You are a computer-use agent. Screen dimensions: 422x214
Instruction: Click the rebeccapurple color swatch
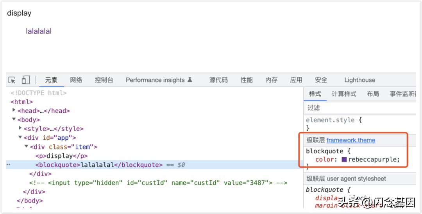coord(344,159)
